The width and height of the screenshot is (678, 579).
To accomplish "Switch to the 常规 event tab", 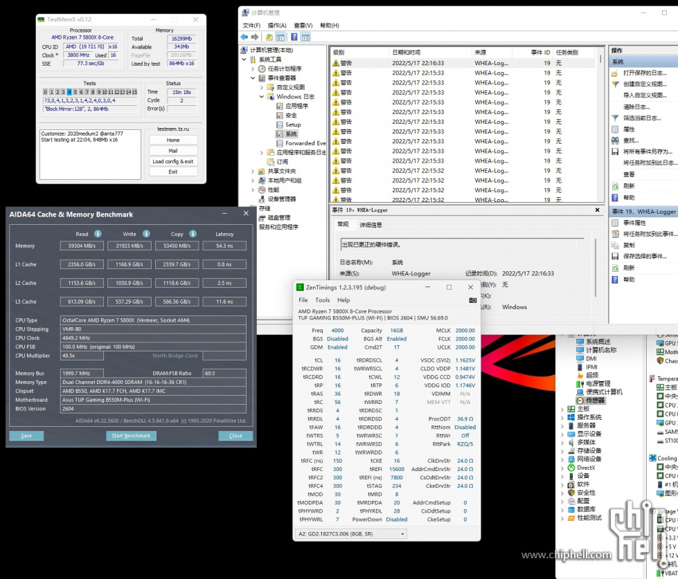I will click(343, 224).
